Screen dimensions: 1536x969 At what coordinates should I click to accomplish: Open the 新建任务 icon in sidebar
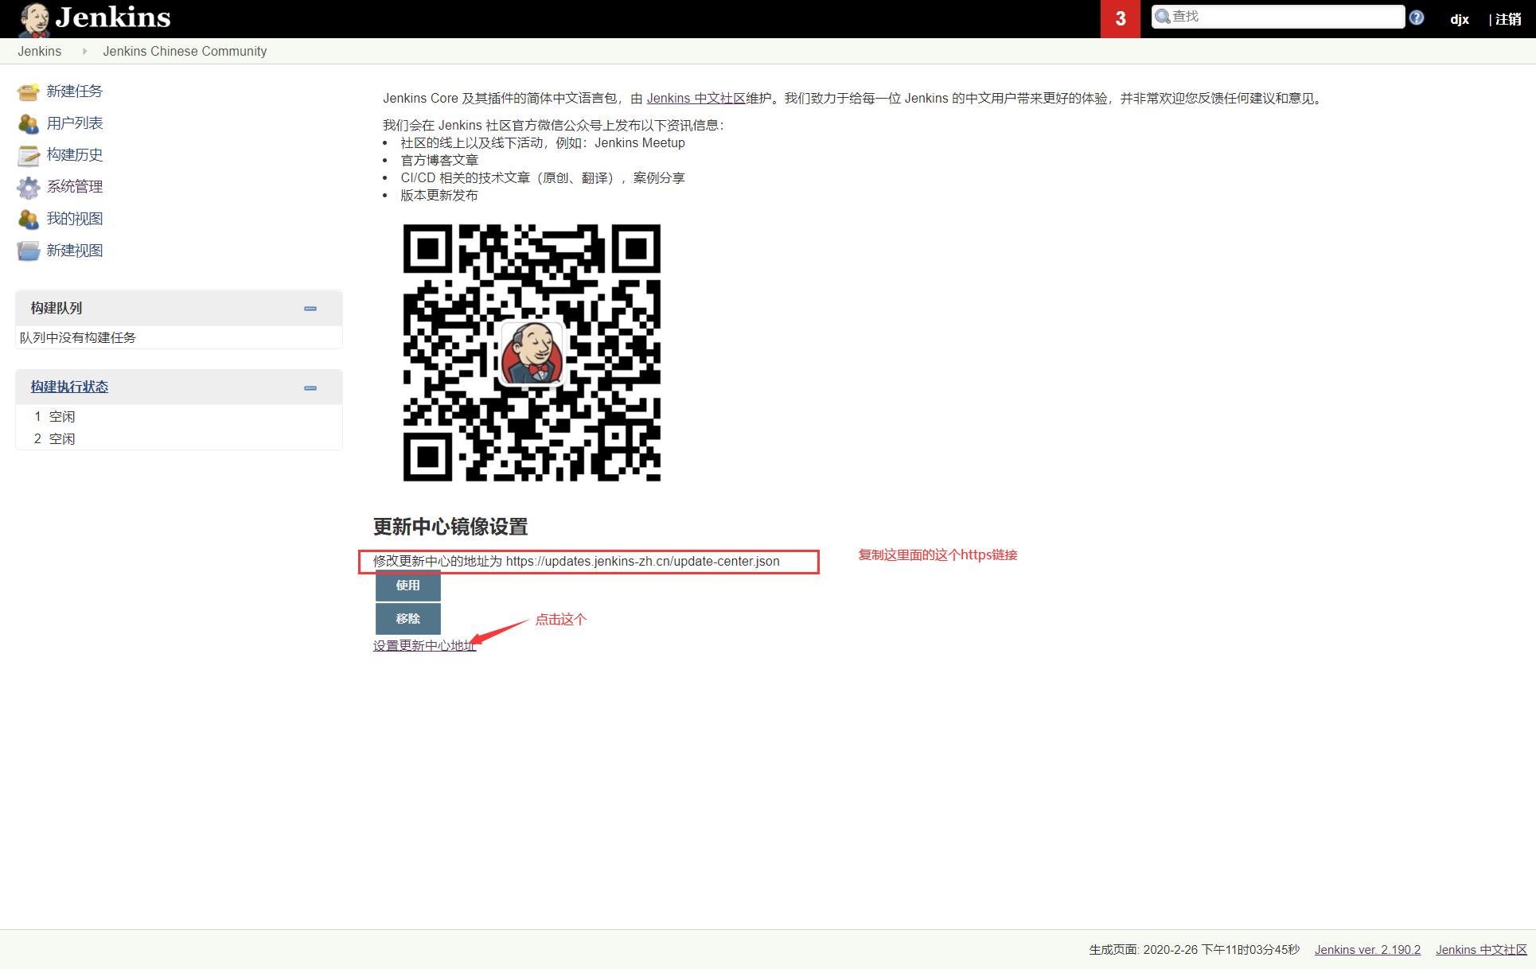pos(29,91)
